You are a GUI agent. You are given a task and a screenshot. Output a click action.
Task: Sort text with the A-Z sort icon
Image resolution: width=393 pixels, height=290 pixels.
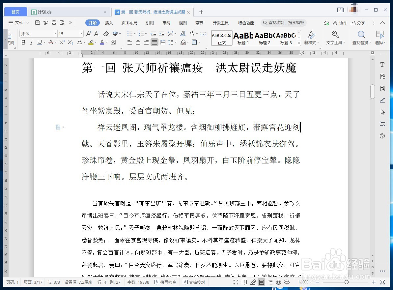[183, 34]
